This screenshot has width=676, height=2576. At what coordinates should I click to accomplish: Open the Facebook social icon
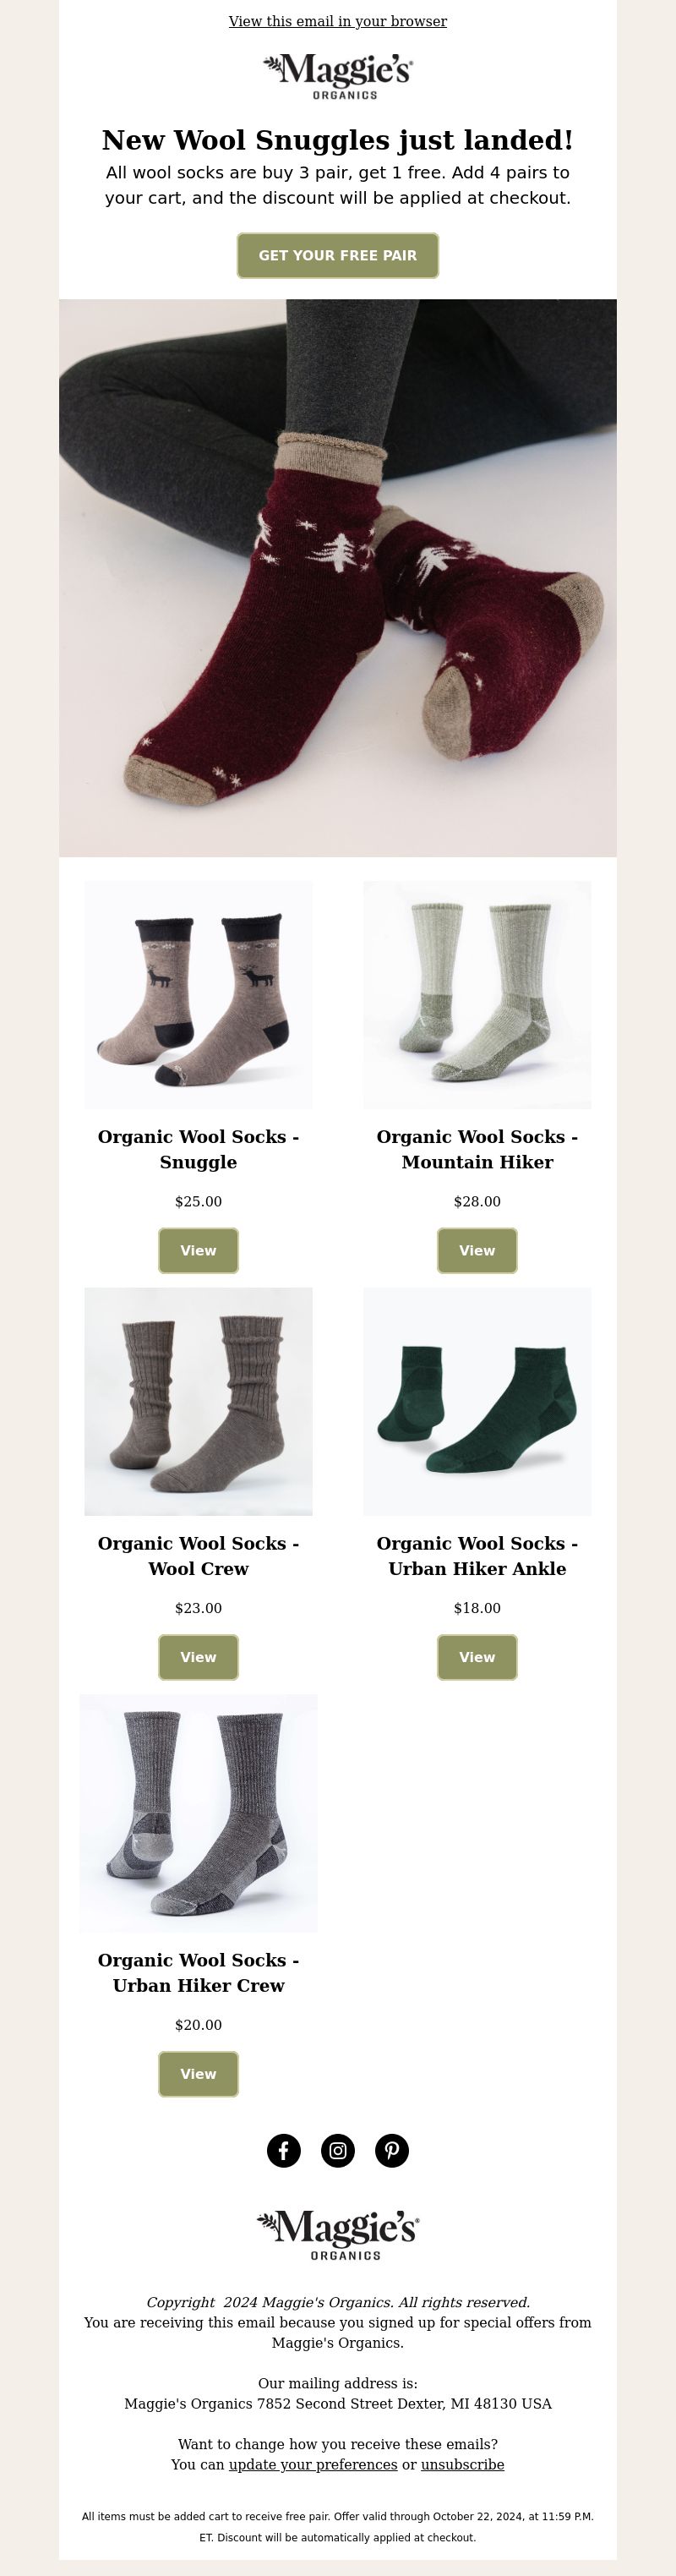coord(284,2150)
